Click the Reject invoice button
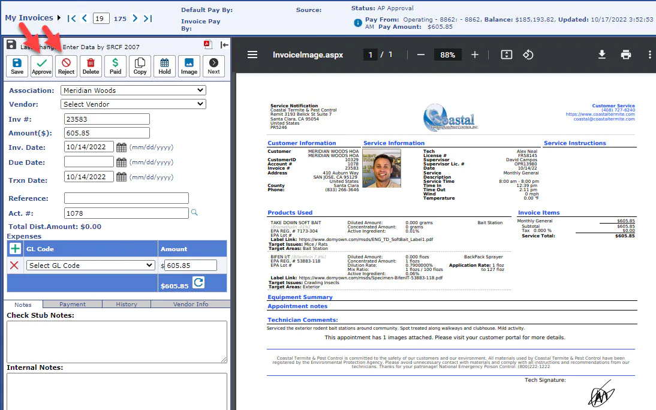 point(66,66)
